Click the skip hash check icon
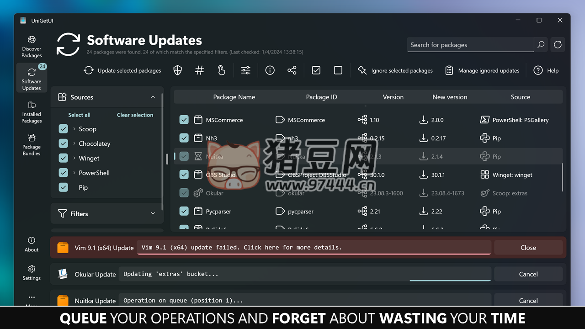Screen dimensions: 585x329 [x=200, y=70]
